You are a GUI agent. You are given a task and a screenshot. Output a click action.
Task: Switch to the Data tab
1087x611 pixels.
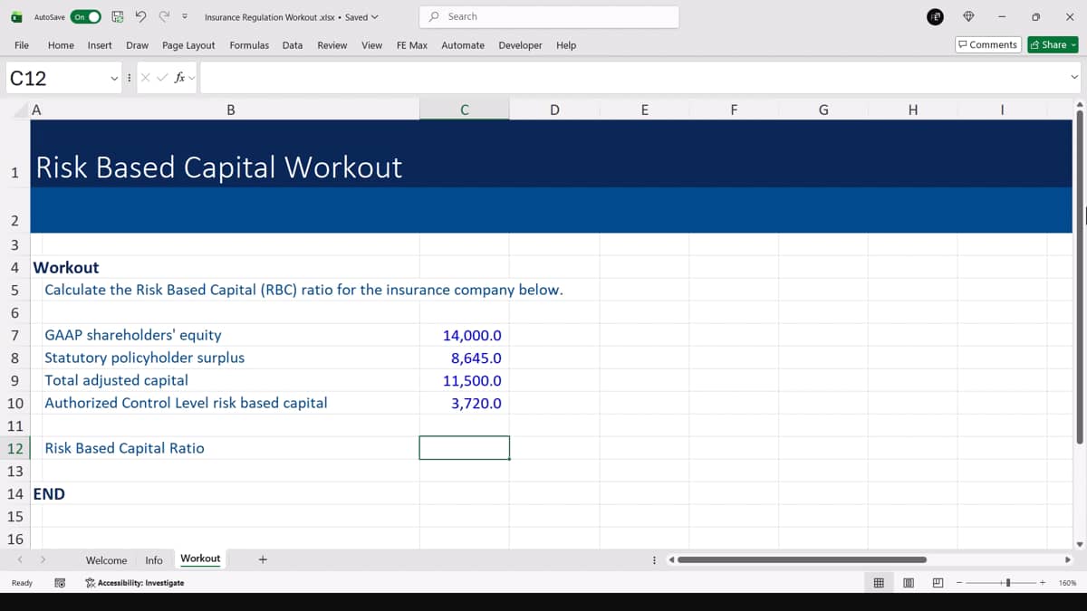click(x=293, y=45)
